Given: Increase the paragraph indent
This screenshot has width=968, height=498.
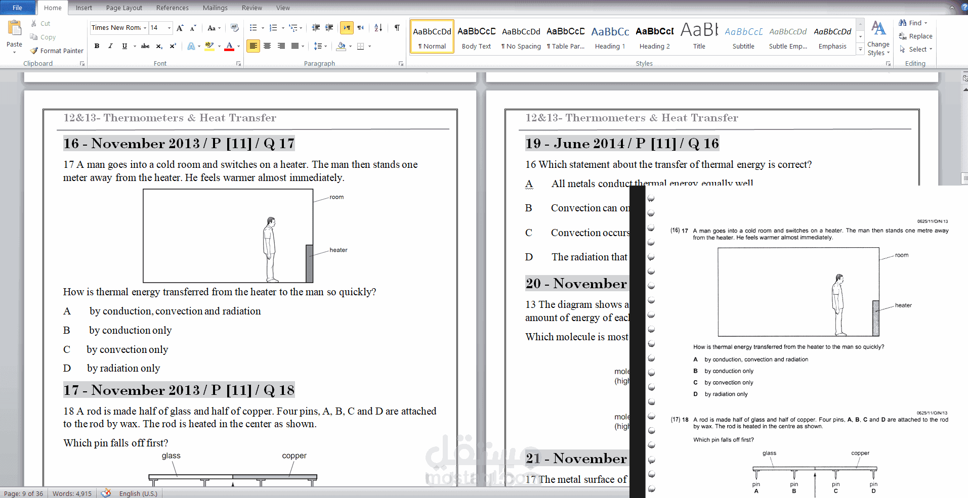Looking at the screenshot, I should tap(329, 28).
